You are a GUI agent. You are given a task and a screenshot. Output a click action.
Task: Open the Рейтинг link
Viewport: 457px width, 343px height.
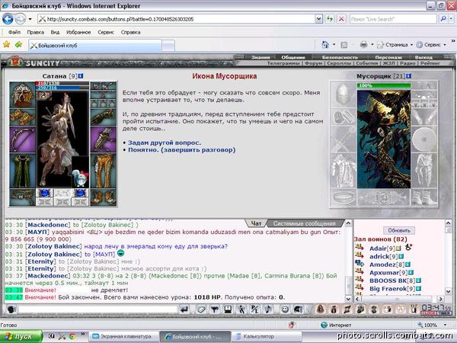click(x=430, y=63)
